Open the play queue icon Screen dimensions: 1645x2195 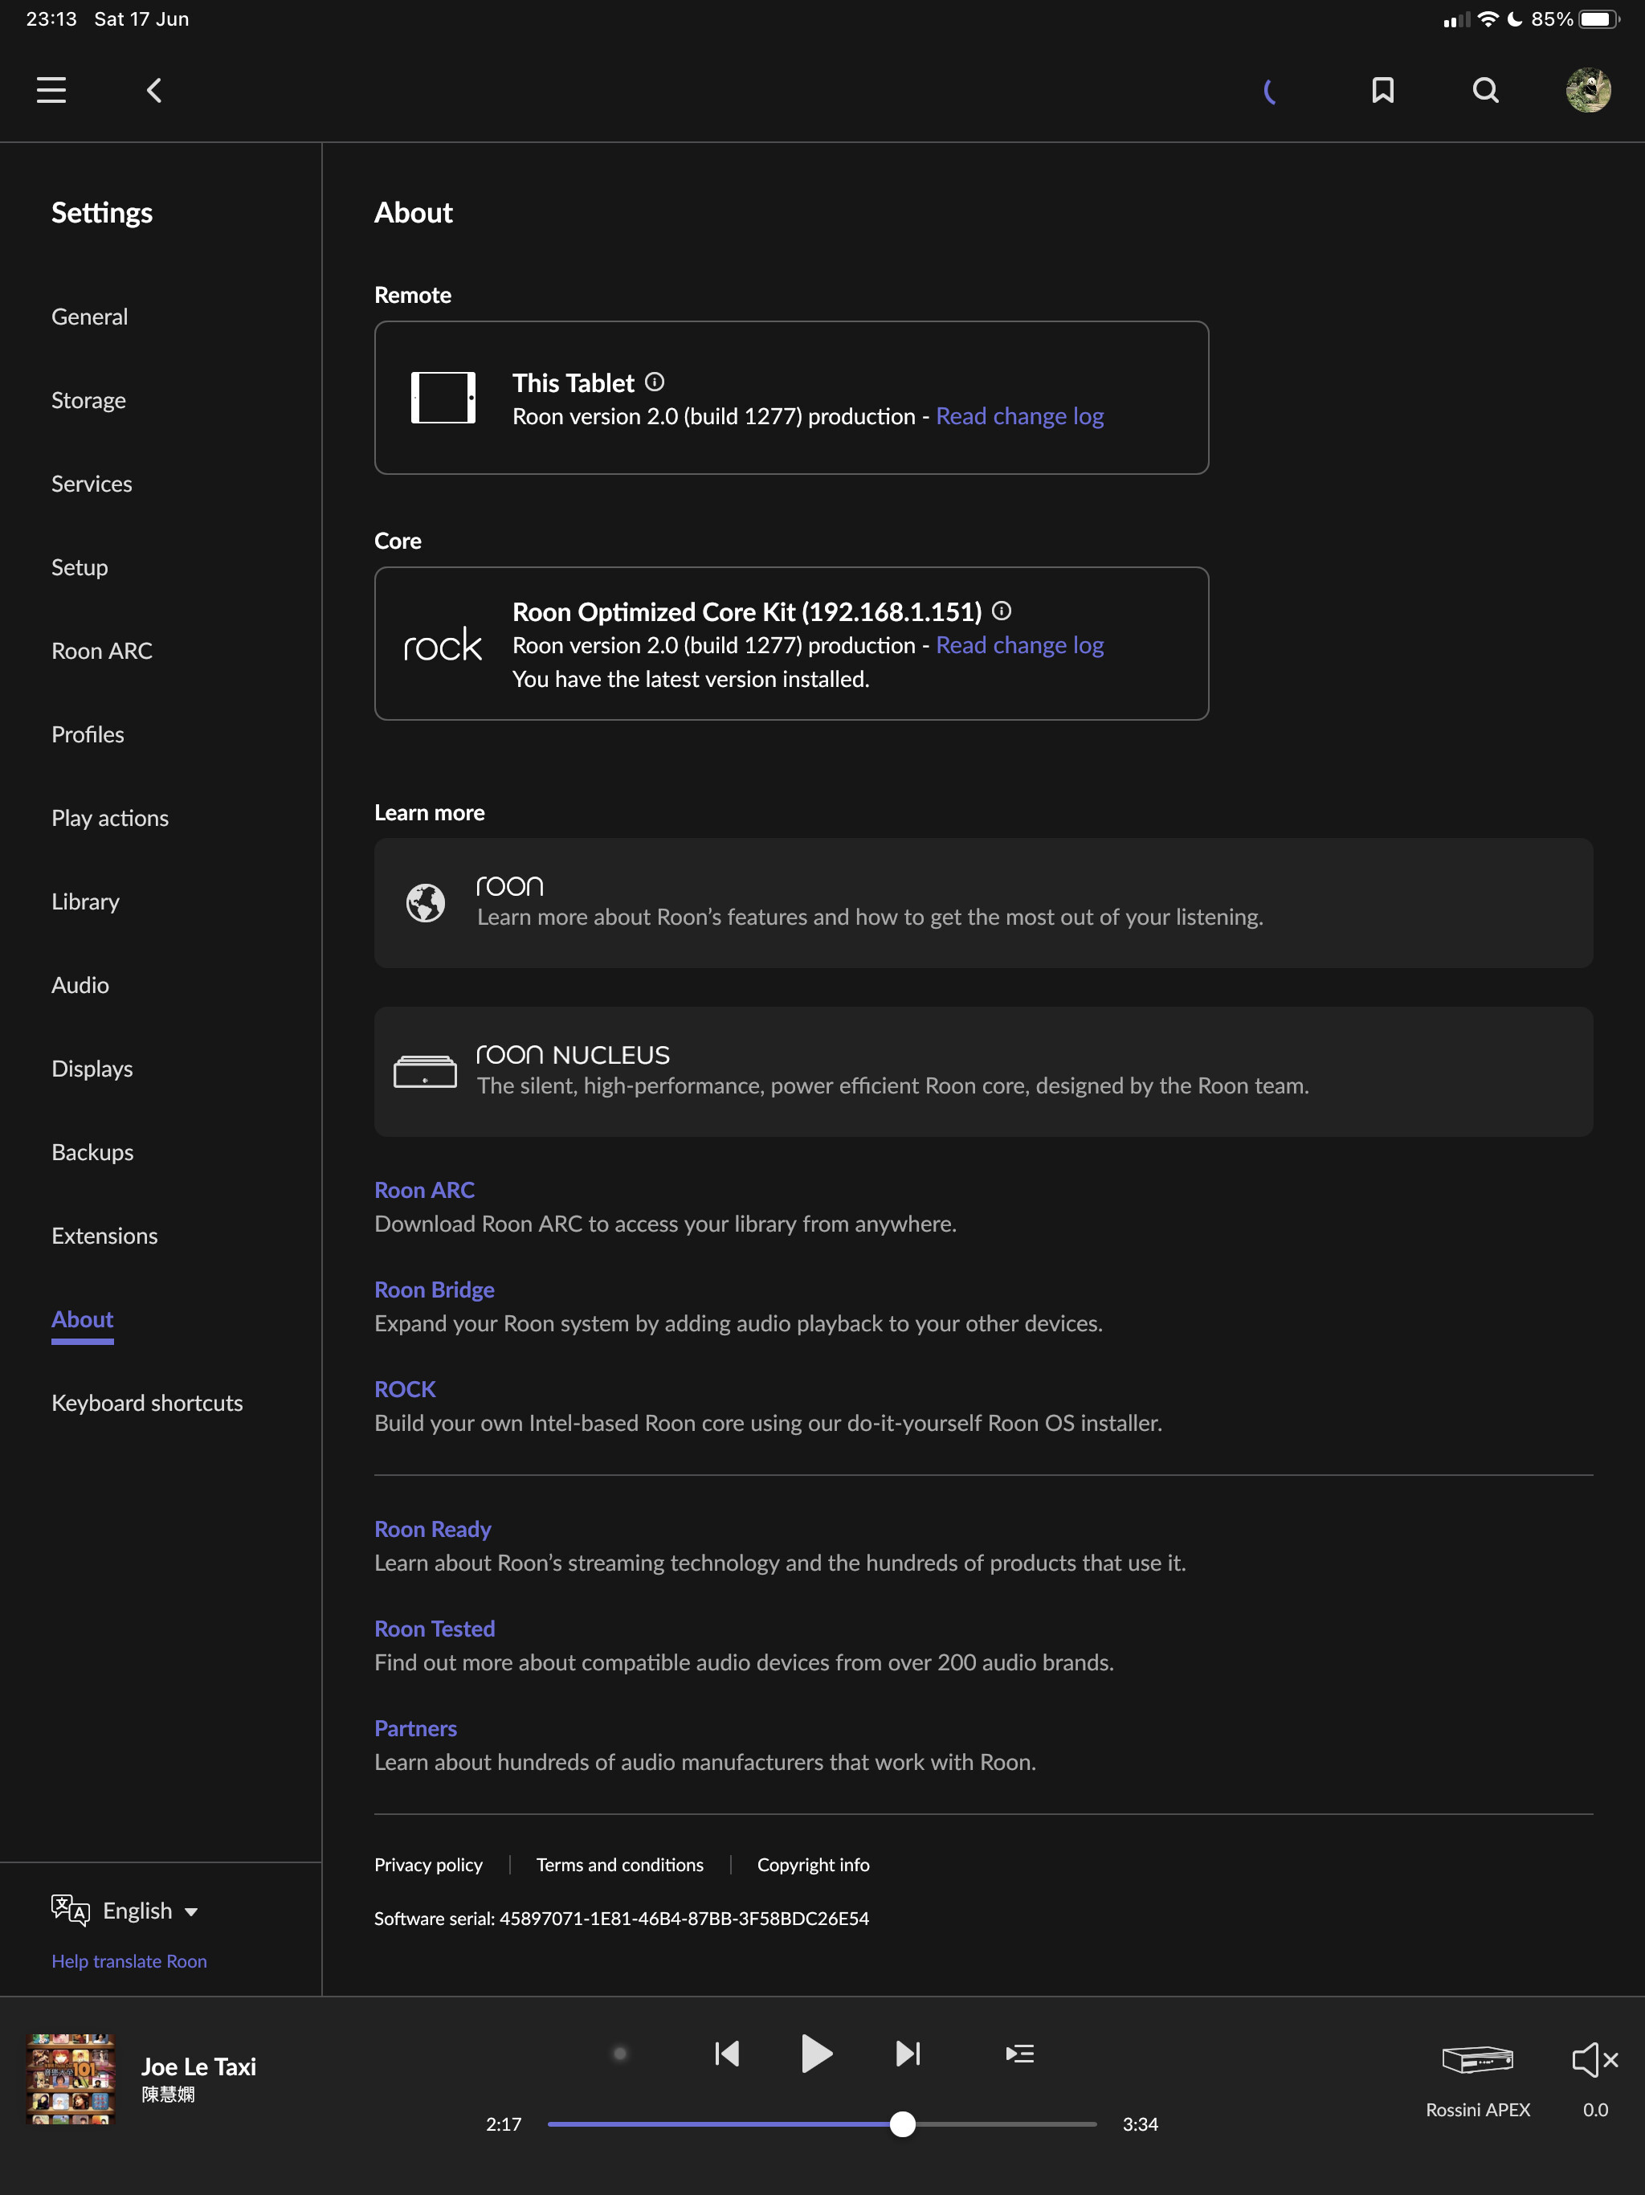(1019, 2053)
